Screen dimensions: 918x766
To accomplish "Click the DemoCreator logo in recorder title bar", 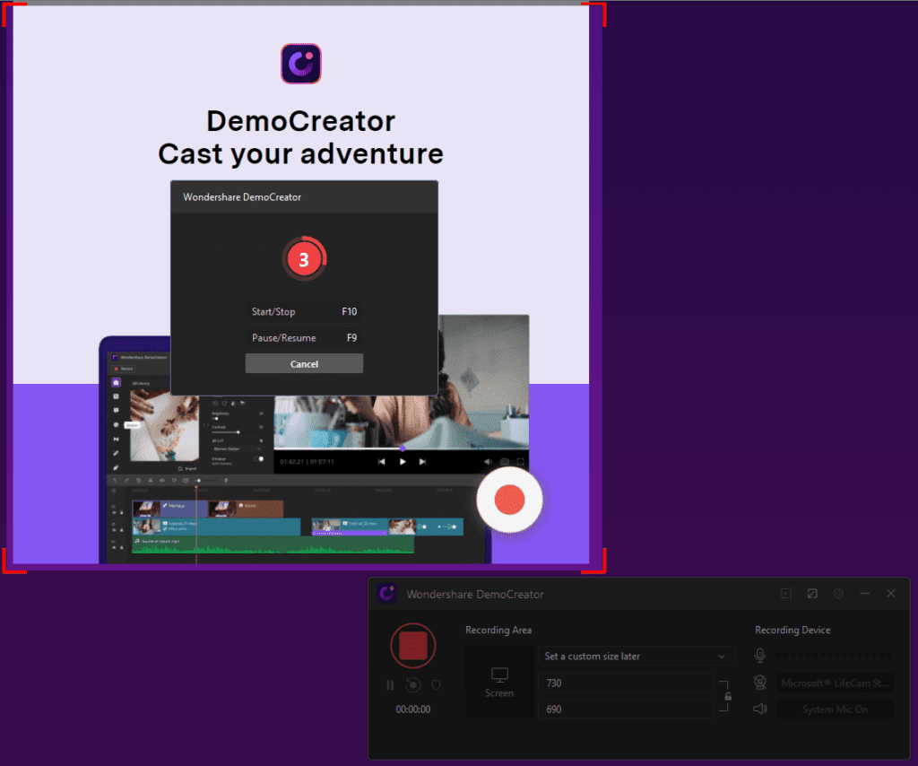I will click(387, 593).
